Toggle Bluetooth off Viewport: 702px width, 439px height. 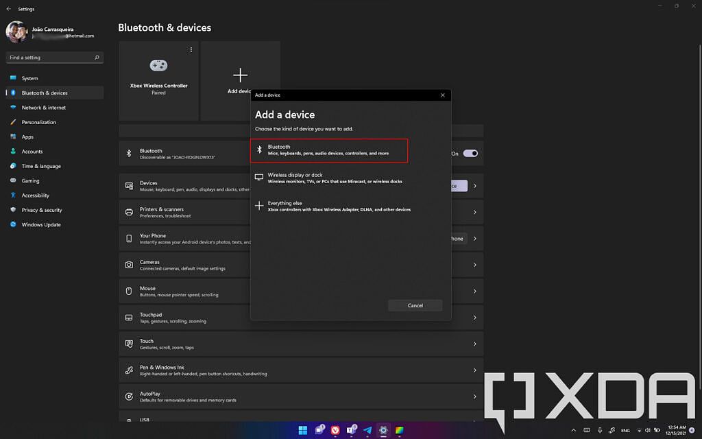pyautogui.click(x=470, y=152)
